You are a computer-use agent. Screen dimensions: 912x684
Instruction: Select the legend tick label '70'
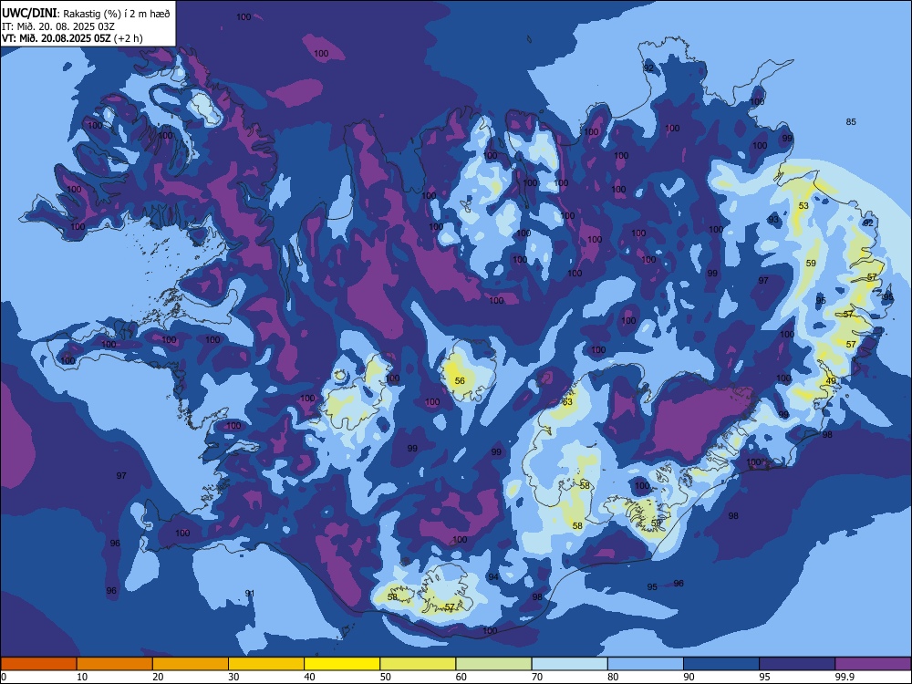(537, 677)
